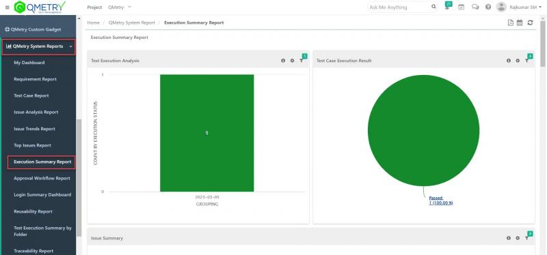Click the QMetry logo

coord(40,7)
